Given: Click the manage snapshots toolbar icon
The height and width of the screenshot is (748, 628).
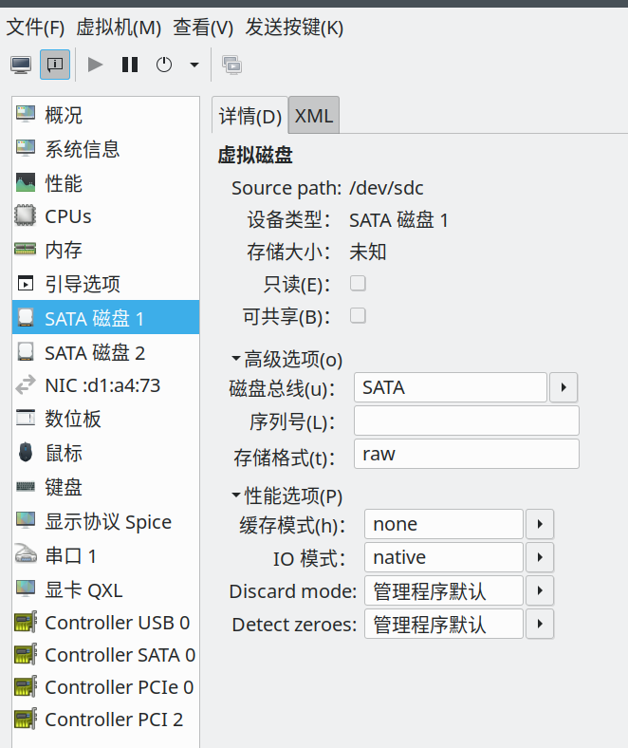Looking at the screenshot, I should click(x=231, y=65).
